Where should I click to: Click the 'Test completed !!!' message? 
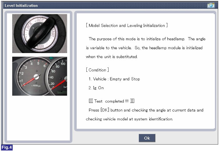coord(112,101)
